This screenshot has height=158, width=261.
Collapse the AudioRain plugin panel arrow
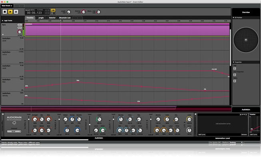[x=3, y=114]
